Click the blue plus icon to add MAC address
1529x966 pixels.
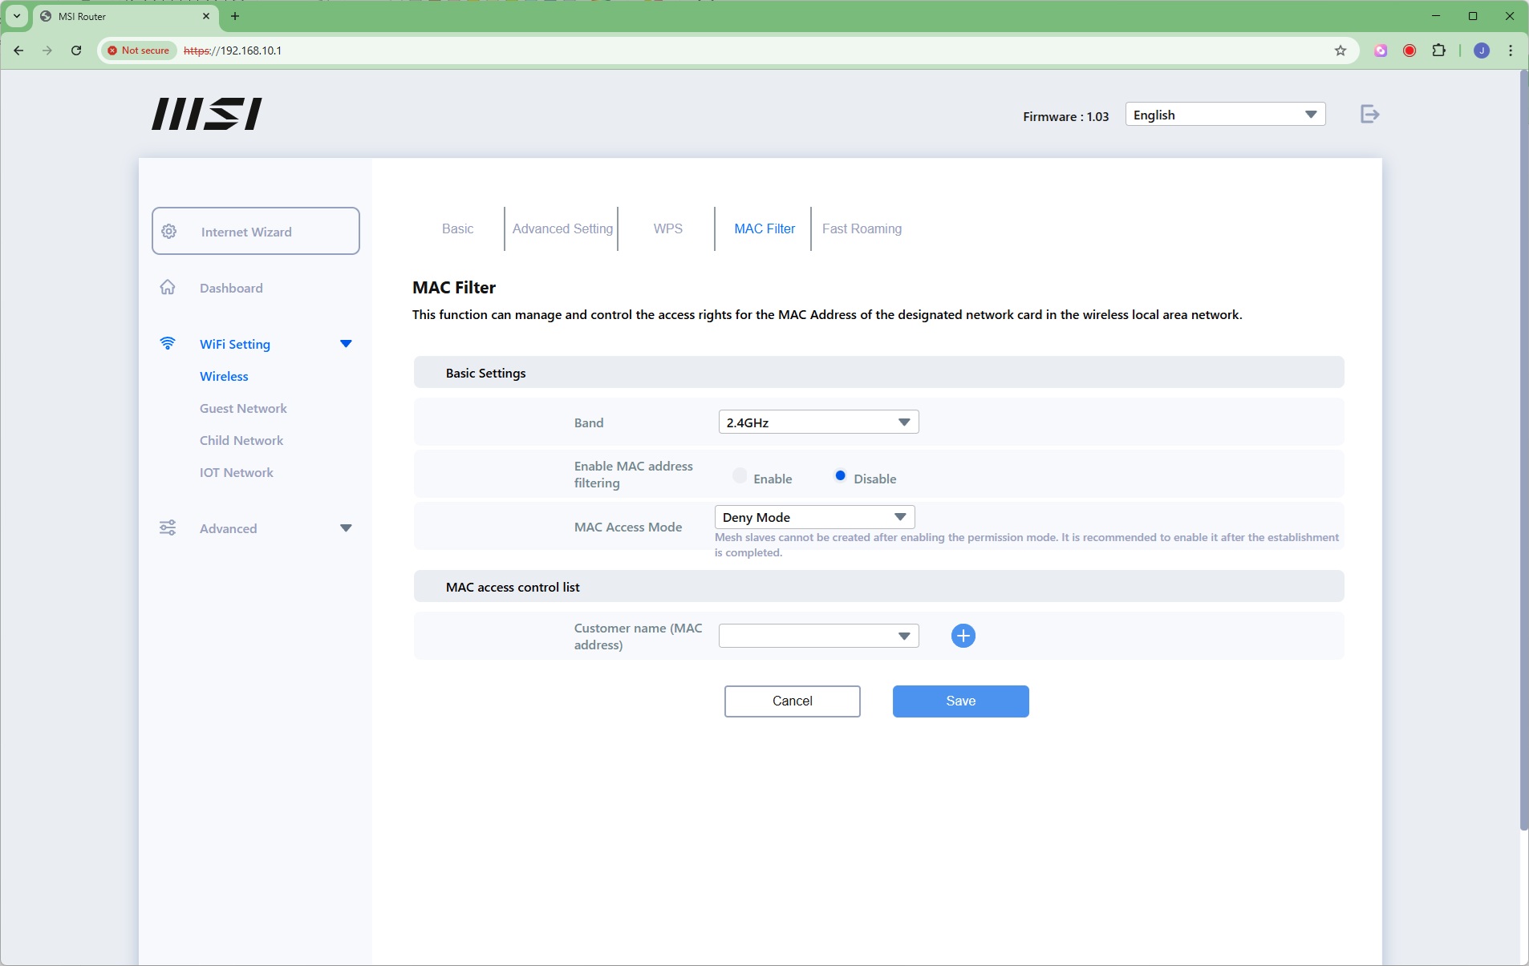(x=963, y=636)
